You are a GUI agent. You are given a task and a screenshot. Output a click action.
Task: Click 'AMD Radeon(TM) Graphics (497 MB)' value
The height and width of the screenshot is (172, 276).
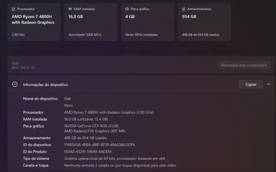[95, 131]
